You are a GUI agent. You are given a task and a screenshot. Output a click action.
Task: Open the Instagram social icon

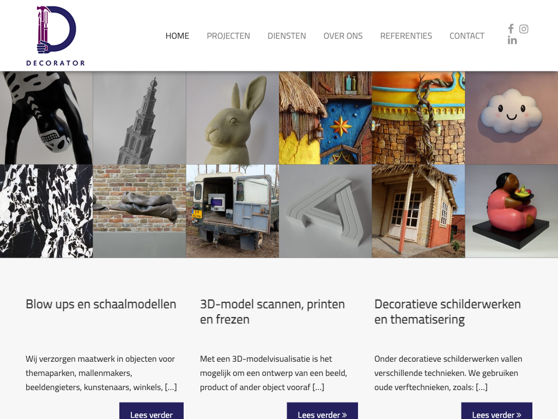(x=524, y=29)
